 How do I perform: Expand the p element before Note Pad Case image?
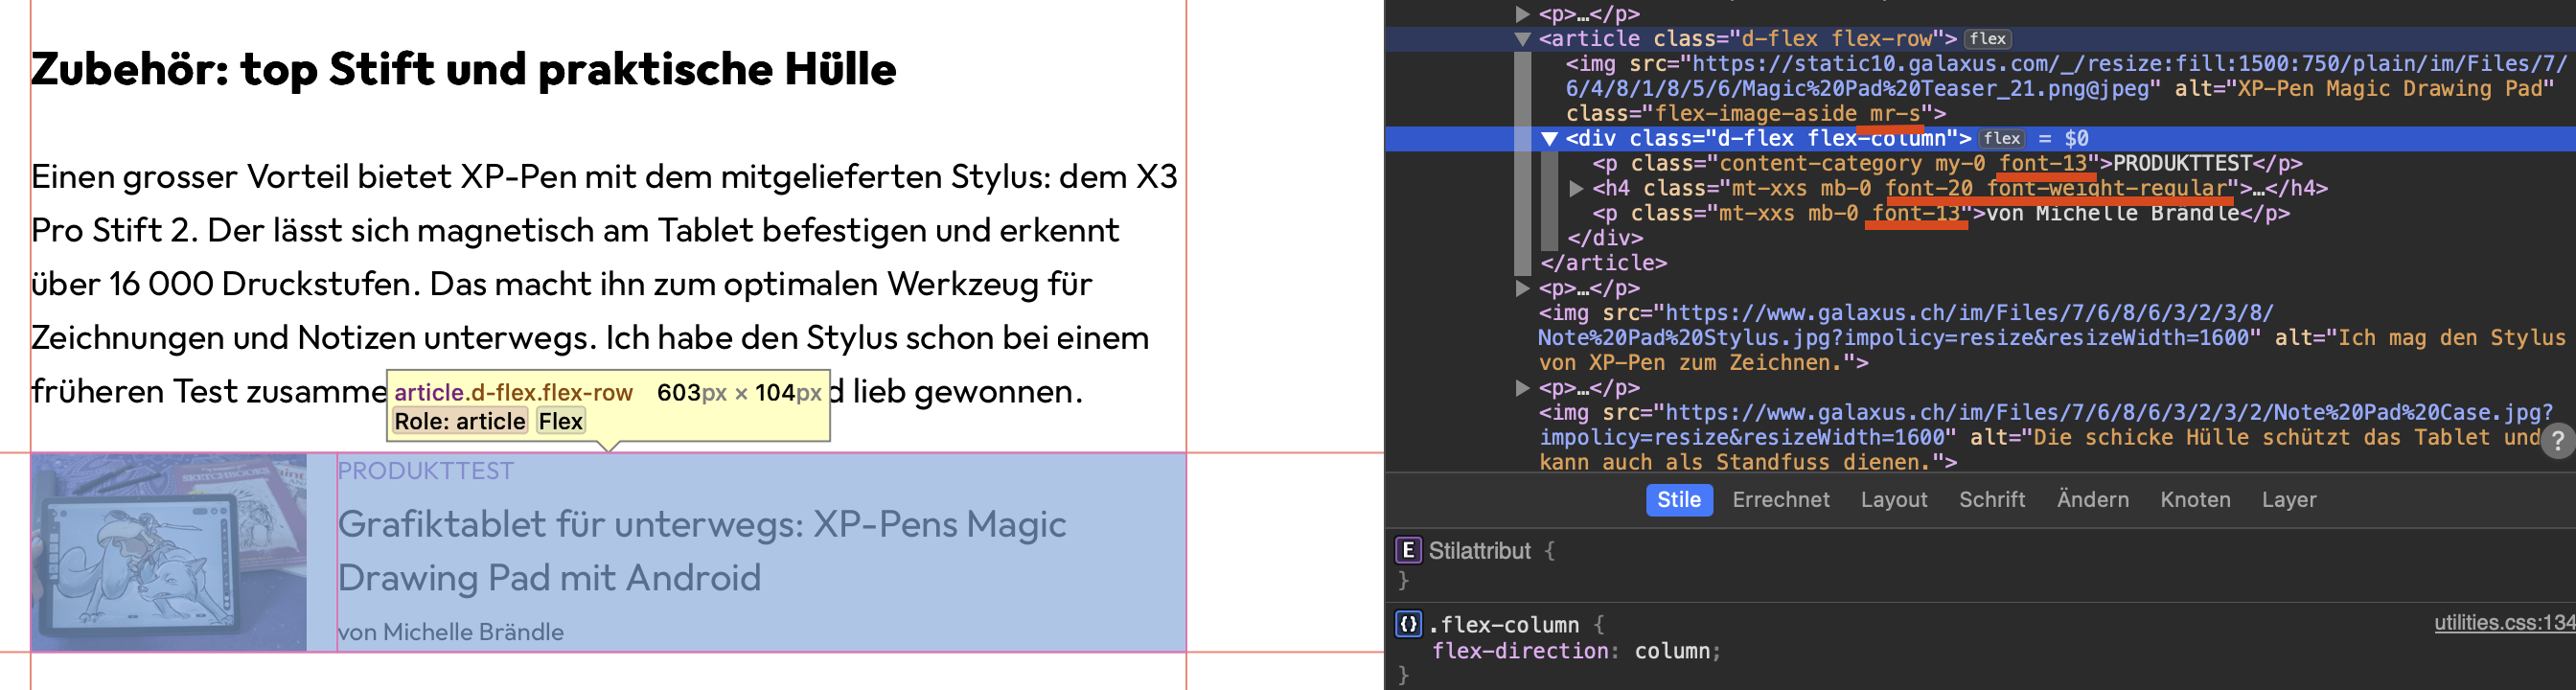pyautogui.click(x=1522, y=388)
